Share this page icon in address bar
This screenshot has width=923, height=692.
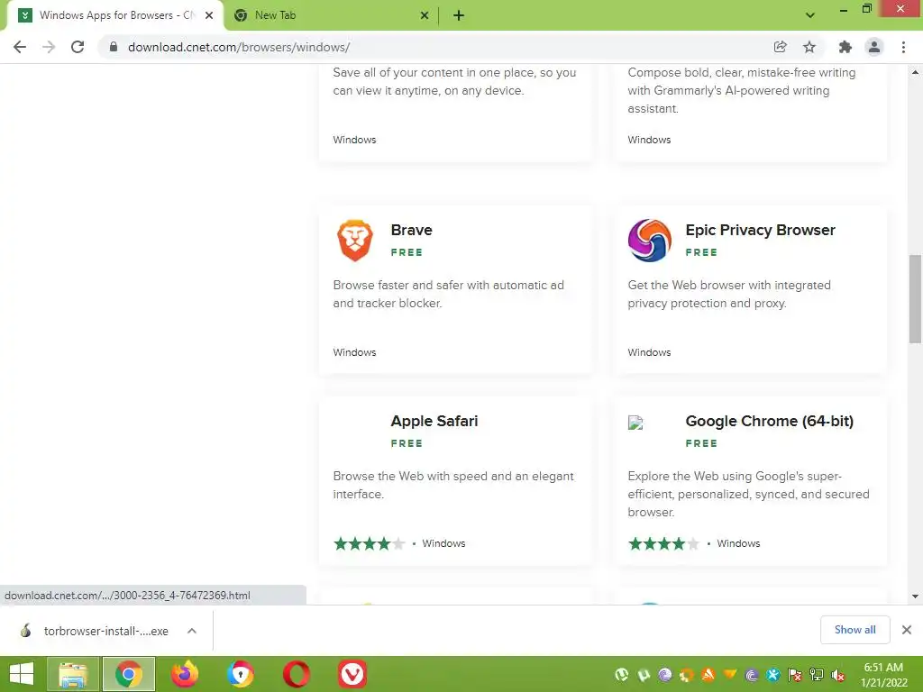click(781, 47)
